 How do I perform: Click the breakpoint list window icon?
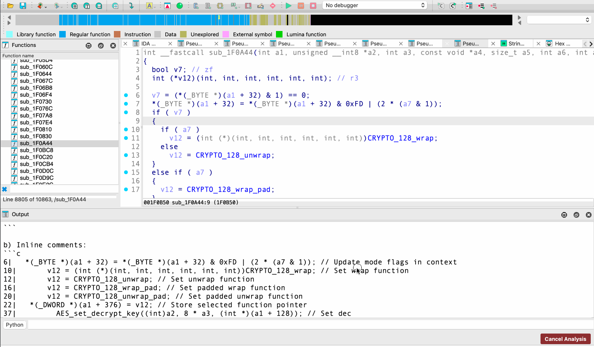pos(469,6)
